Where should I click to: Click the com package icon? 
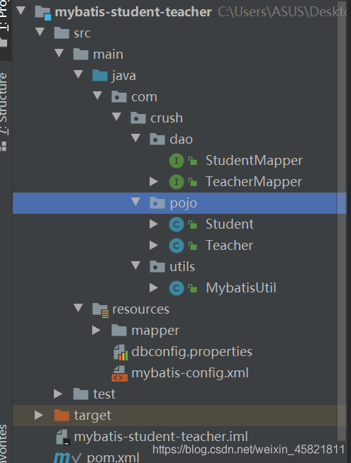(119, 96)
